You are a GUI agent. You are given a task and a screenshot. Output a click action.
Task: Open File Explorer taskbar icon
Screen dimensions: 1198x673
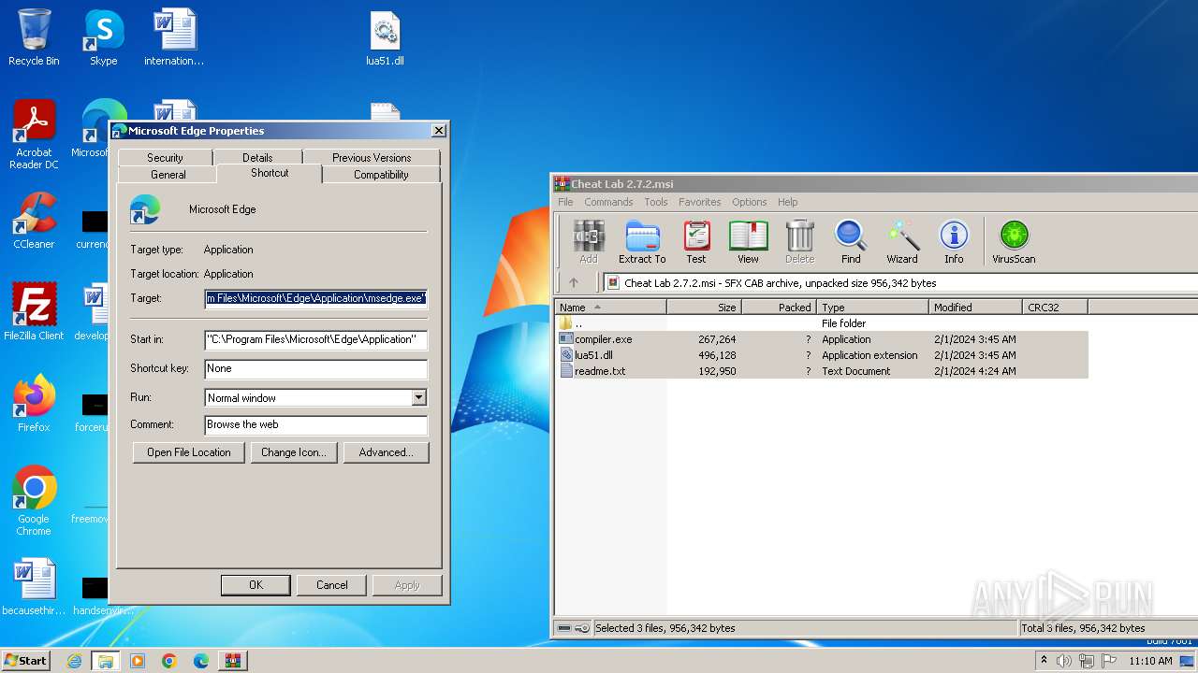106,661
